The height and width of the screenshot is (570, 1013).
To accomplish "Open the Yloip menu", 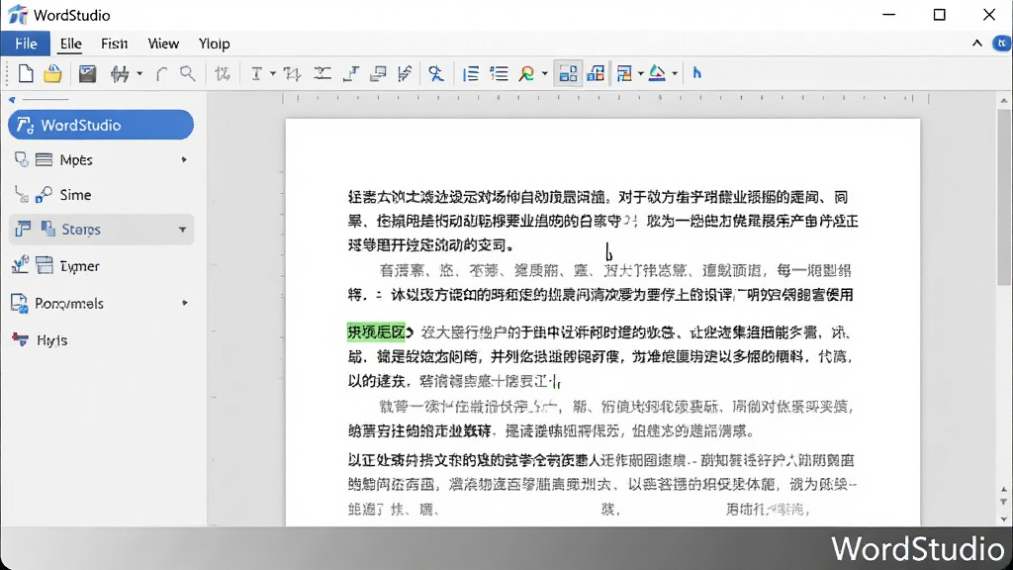I will (x=214, y=44).
